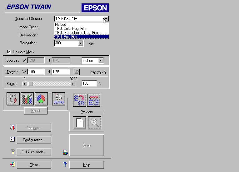Click the Full Auto mode... button

pos(34,152)
